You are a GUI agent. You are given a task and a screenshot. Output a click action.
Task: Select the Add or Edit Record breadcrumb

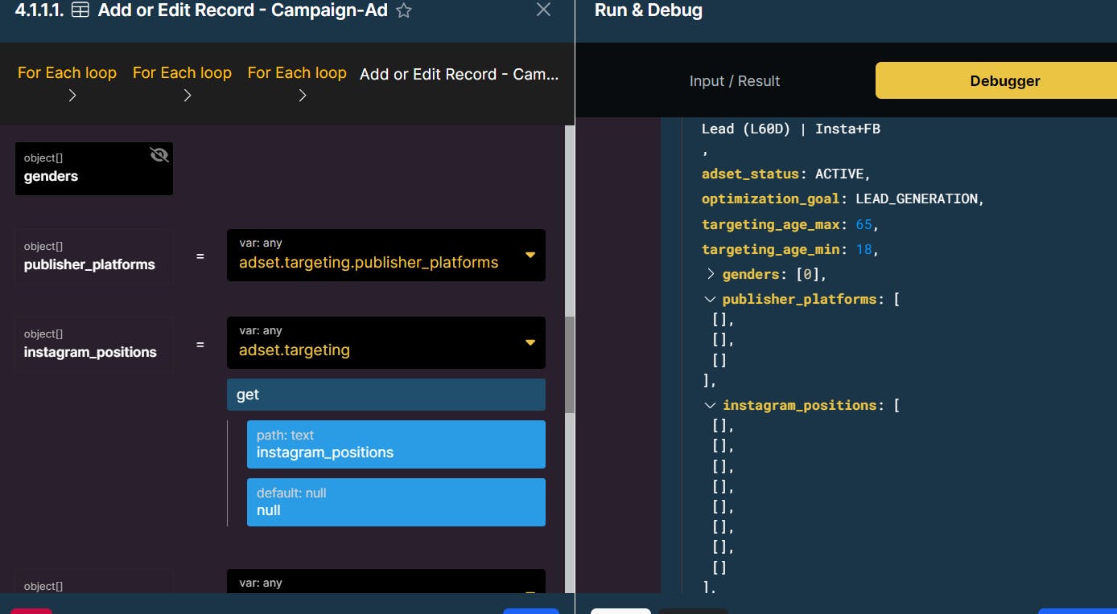pyautogui.click(x=459, y=74)
